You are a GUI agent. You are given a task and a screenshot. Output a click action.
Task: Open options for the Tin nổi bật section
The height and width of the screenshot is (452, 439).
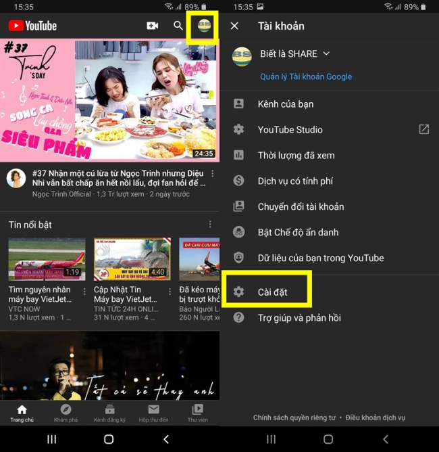pyautogui.click(x=210, y=224)
